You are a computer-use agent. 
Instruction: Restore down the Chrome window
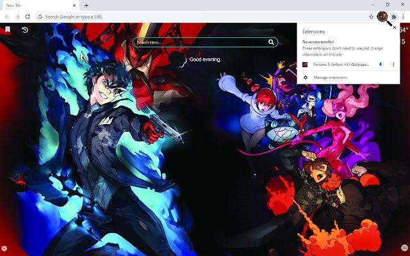[x=388, y=4]
